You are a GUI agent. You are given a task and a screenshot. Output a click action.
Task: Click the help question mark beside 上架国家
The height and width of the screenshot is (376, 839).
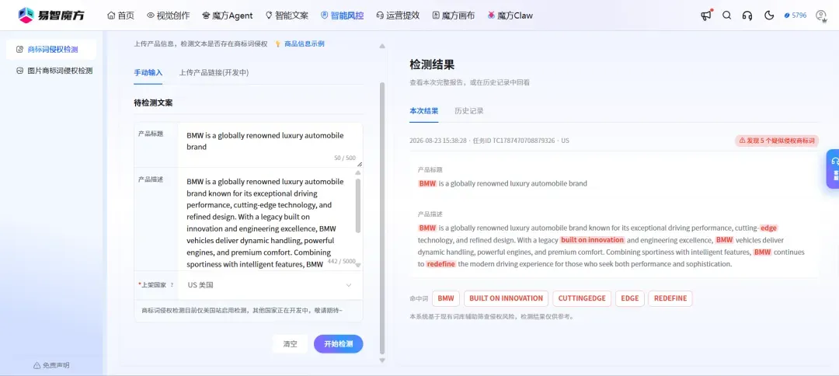(x=172, y=285)
